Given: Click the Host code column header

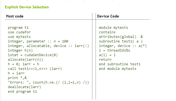Looking at the screenshot, I should point(15,16).
